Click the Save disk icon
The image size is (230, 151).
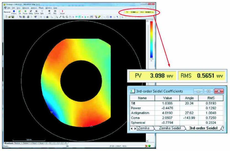coord(13,17)
